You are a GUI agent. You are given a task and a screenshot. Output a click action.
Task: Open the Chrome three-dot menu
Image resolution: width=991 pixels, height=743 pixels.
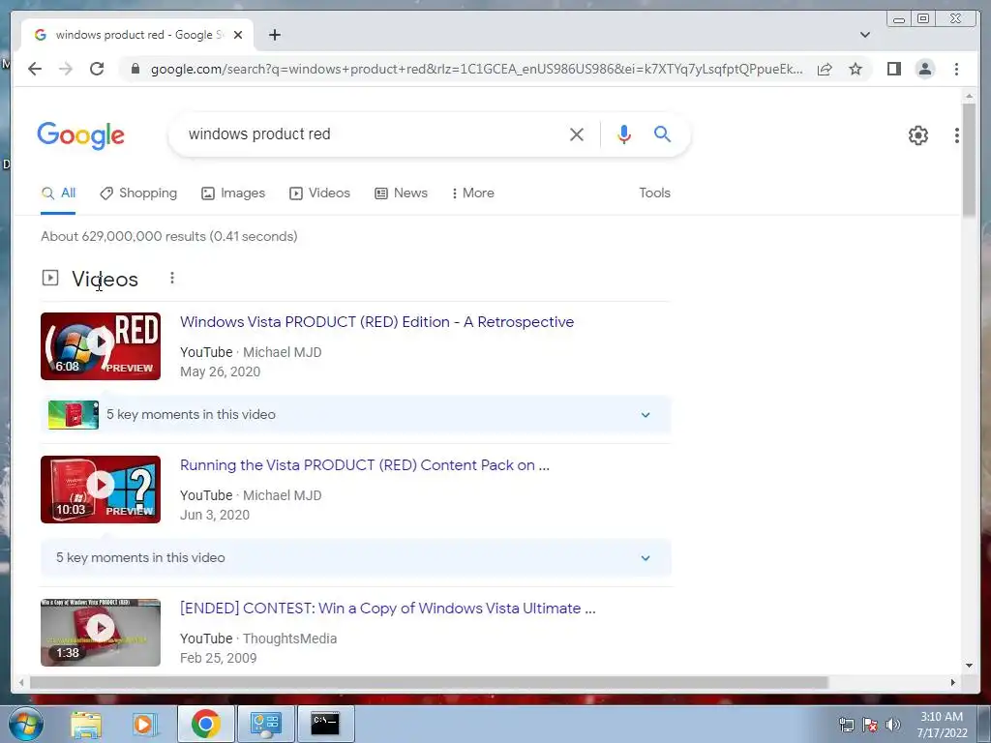956,69
